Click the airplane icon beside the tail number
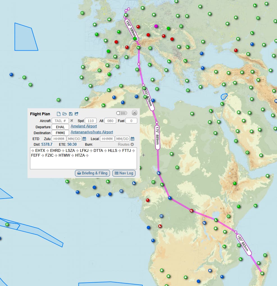 (72, 121)
